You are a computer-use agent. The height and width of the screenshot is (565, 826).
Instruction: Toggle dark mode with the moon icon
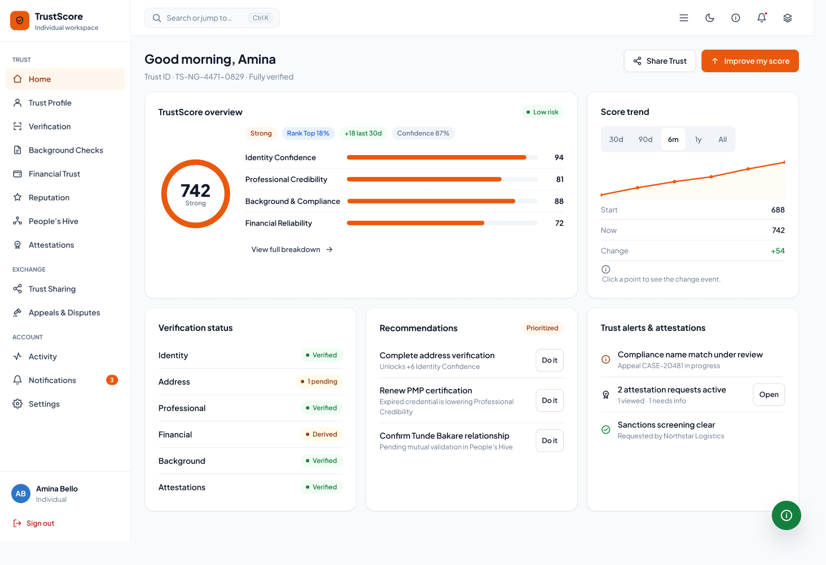pyautogui.click(x=710, y=18)
